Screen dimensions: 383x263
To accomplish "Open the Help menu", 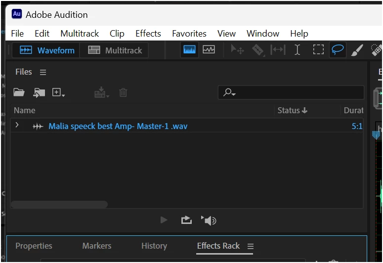I will coord(299,34).
